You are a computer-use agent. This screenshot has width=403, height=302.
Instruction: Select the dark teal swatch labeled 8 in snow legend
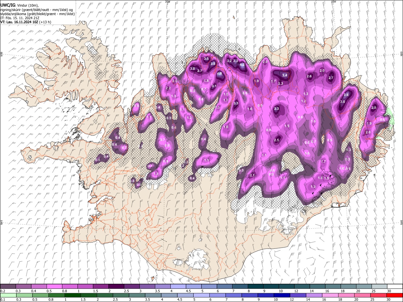255,287
